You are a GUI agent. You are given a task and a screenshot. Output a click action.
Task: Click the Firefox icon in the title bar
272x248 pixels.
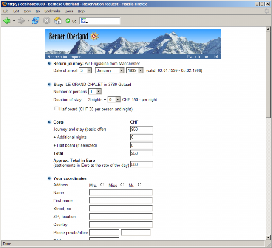[x=4, y=4]
